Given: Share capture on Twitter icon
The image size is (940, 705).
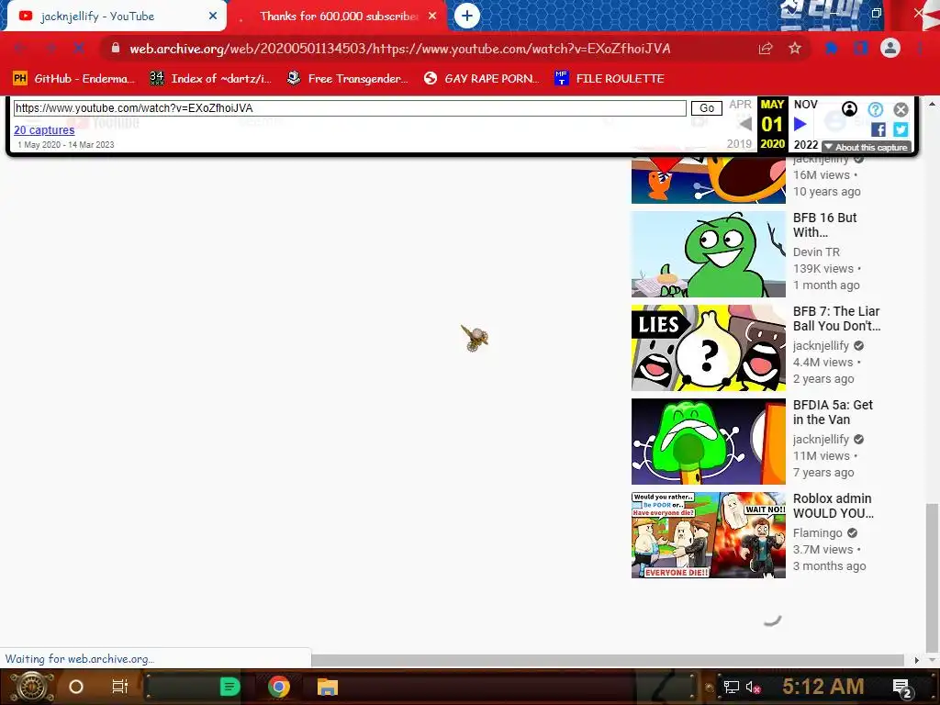Looking at the screenshot, I should click(901, 129).
